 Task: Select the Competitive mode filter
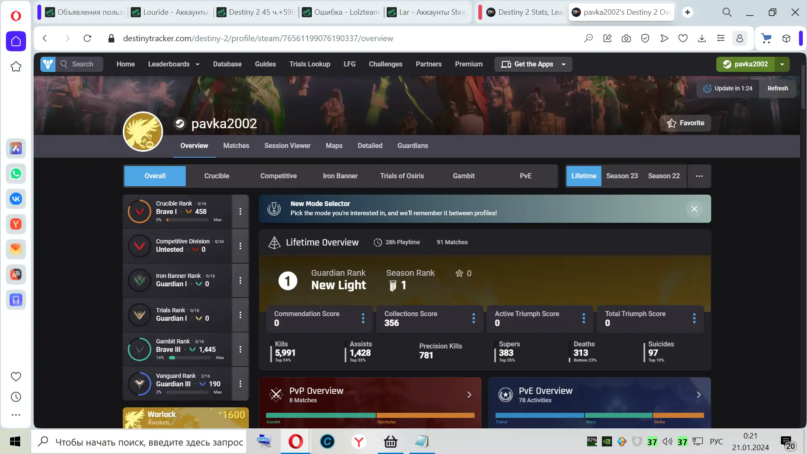coord(279,176)
